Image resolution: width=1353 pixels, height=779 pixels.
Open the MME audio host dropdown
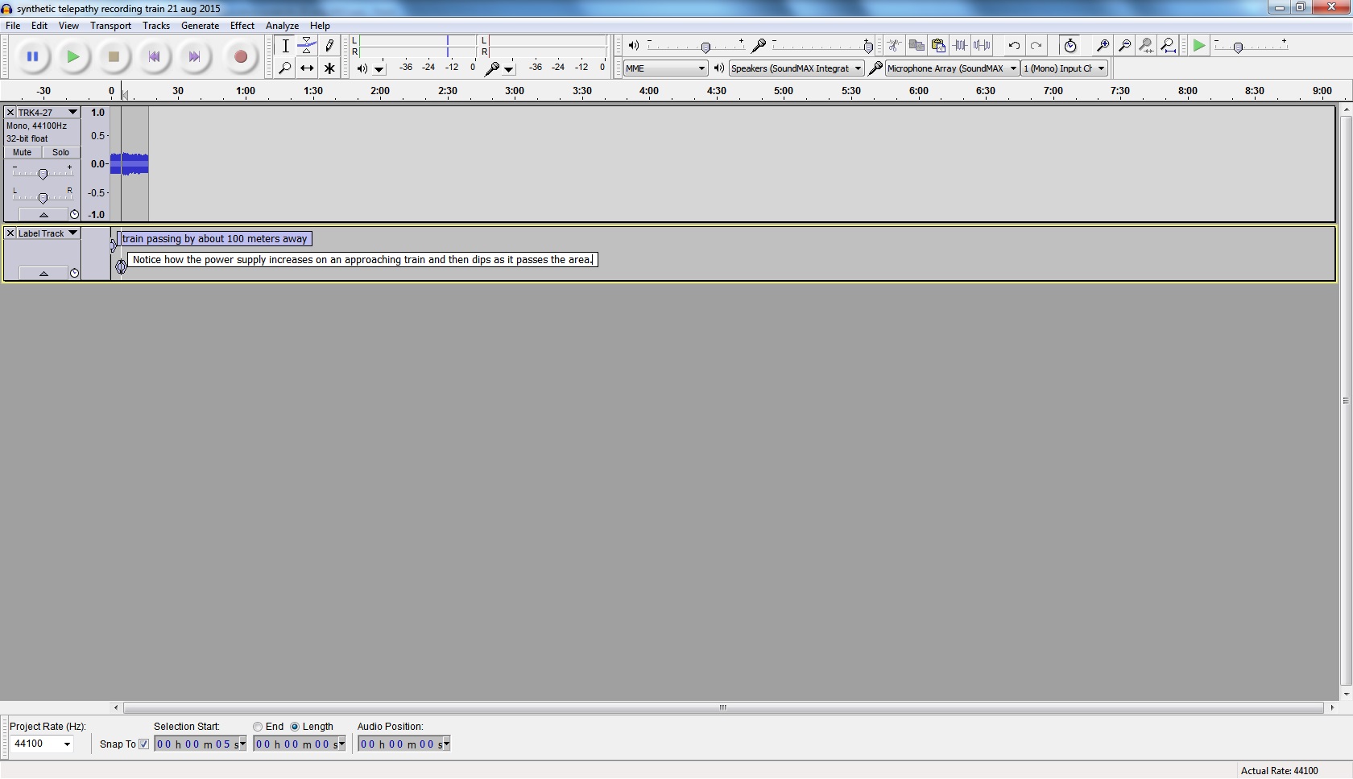point(665,68)
